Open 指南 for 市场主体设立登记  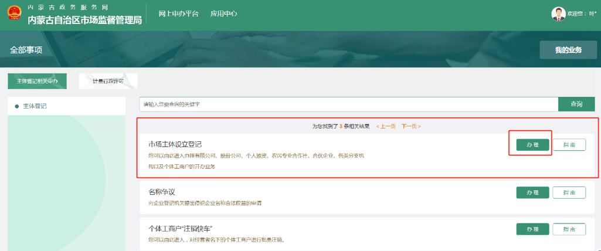(569, 145)
